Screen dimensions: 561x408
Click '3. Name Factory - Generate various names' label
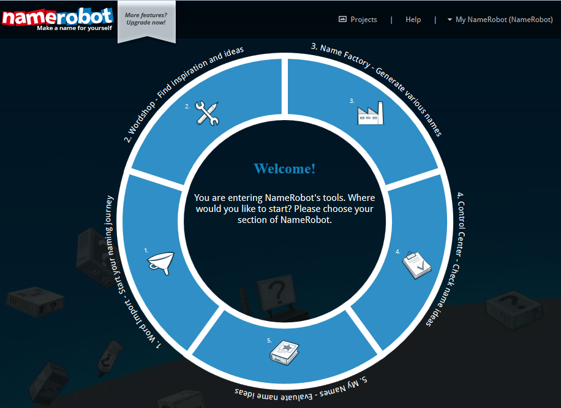(377, 89)
